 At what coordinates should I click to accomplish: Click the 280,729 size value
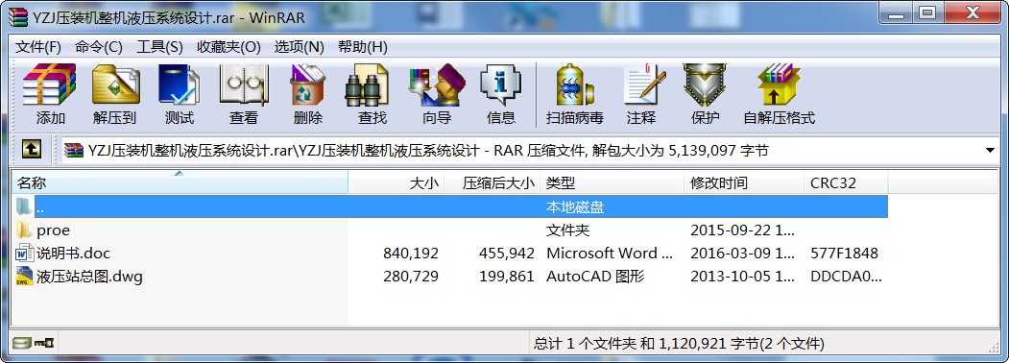[411, 277]
